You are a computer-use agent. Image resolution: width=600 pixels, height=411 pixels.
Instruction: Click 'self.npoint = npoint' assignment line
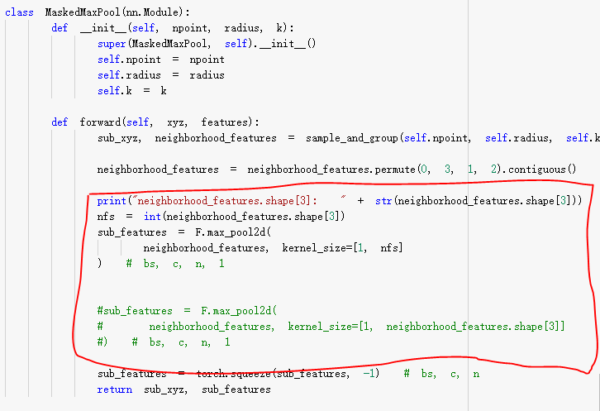point(160,60)
